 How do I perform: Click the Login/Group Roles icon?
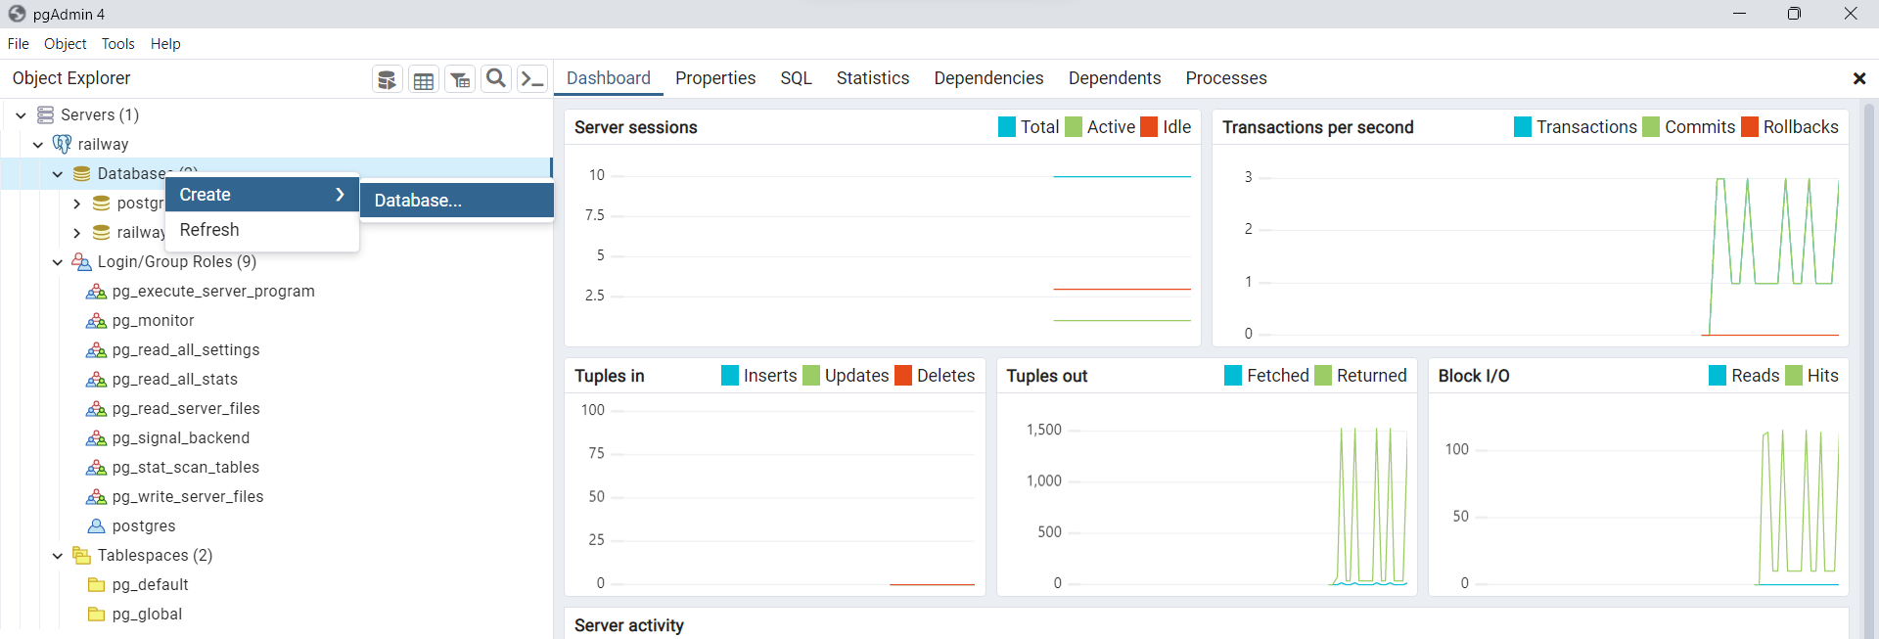(x=82, y=262)
